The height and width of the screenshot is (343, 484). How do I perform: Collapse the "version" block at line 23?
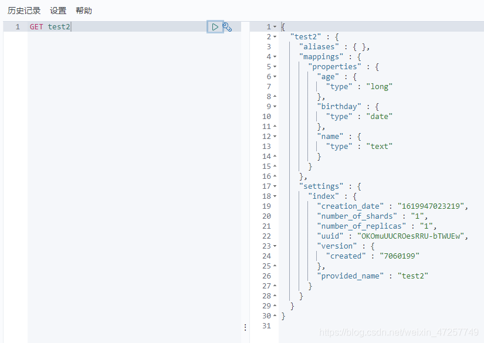pos(275,246)
